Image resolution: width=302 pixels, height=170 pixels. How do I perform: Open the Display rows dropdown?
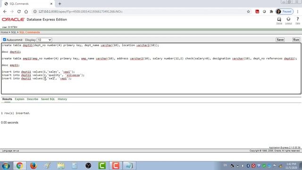point(44,40)
